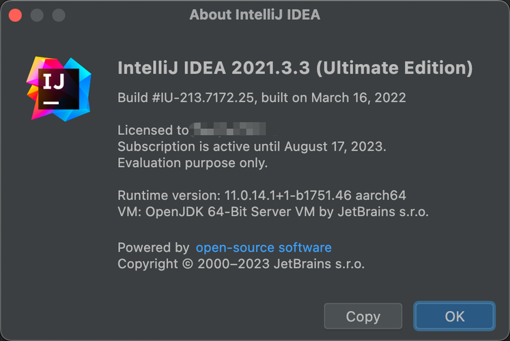Click the Powered by label

pyautogui.click(x=153, y=248)
